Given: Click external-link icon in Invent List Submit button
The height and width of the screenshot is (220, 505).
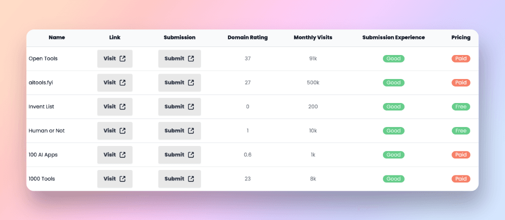Looking at the screenshot, I should pyautogui.click(x=191, y=106).
